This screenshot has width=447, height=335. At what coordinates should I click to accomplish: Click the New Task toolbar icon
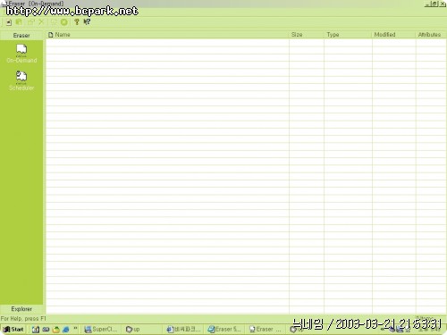(9, 22)
